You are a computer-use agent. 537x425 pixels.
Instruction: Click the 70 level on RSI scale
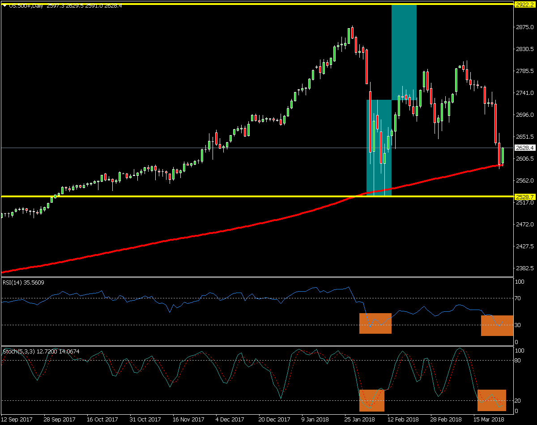pyautogui.click(x=519, y=298)
